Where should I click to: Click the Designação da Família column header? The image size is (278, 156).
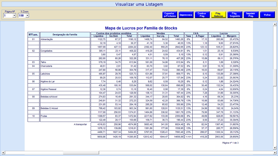click(x=65, y=35)
